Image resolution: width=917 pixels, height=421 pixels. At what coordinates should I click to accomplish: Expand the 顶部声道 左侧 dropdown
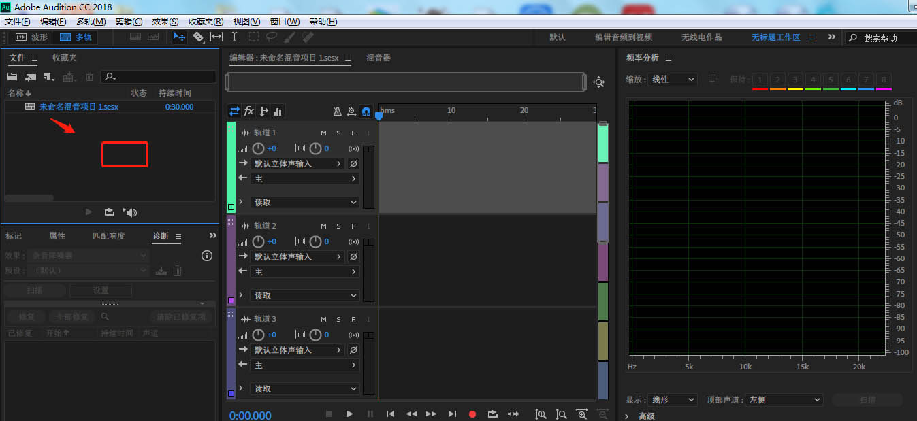(784, 400)
